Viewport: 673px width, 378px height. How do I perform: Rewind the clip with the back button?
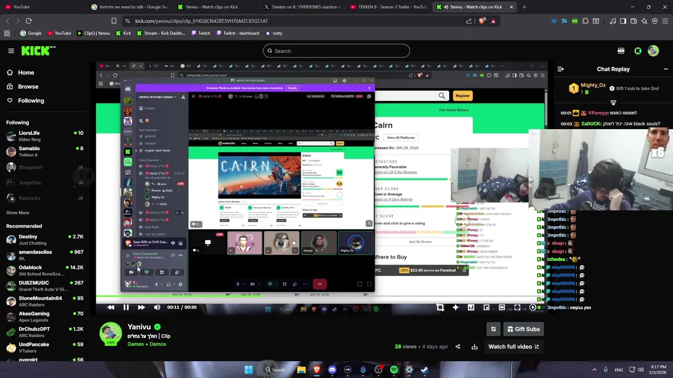pyautogui.click(x=110, y=308)
